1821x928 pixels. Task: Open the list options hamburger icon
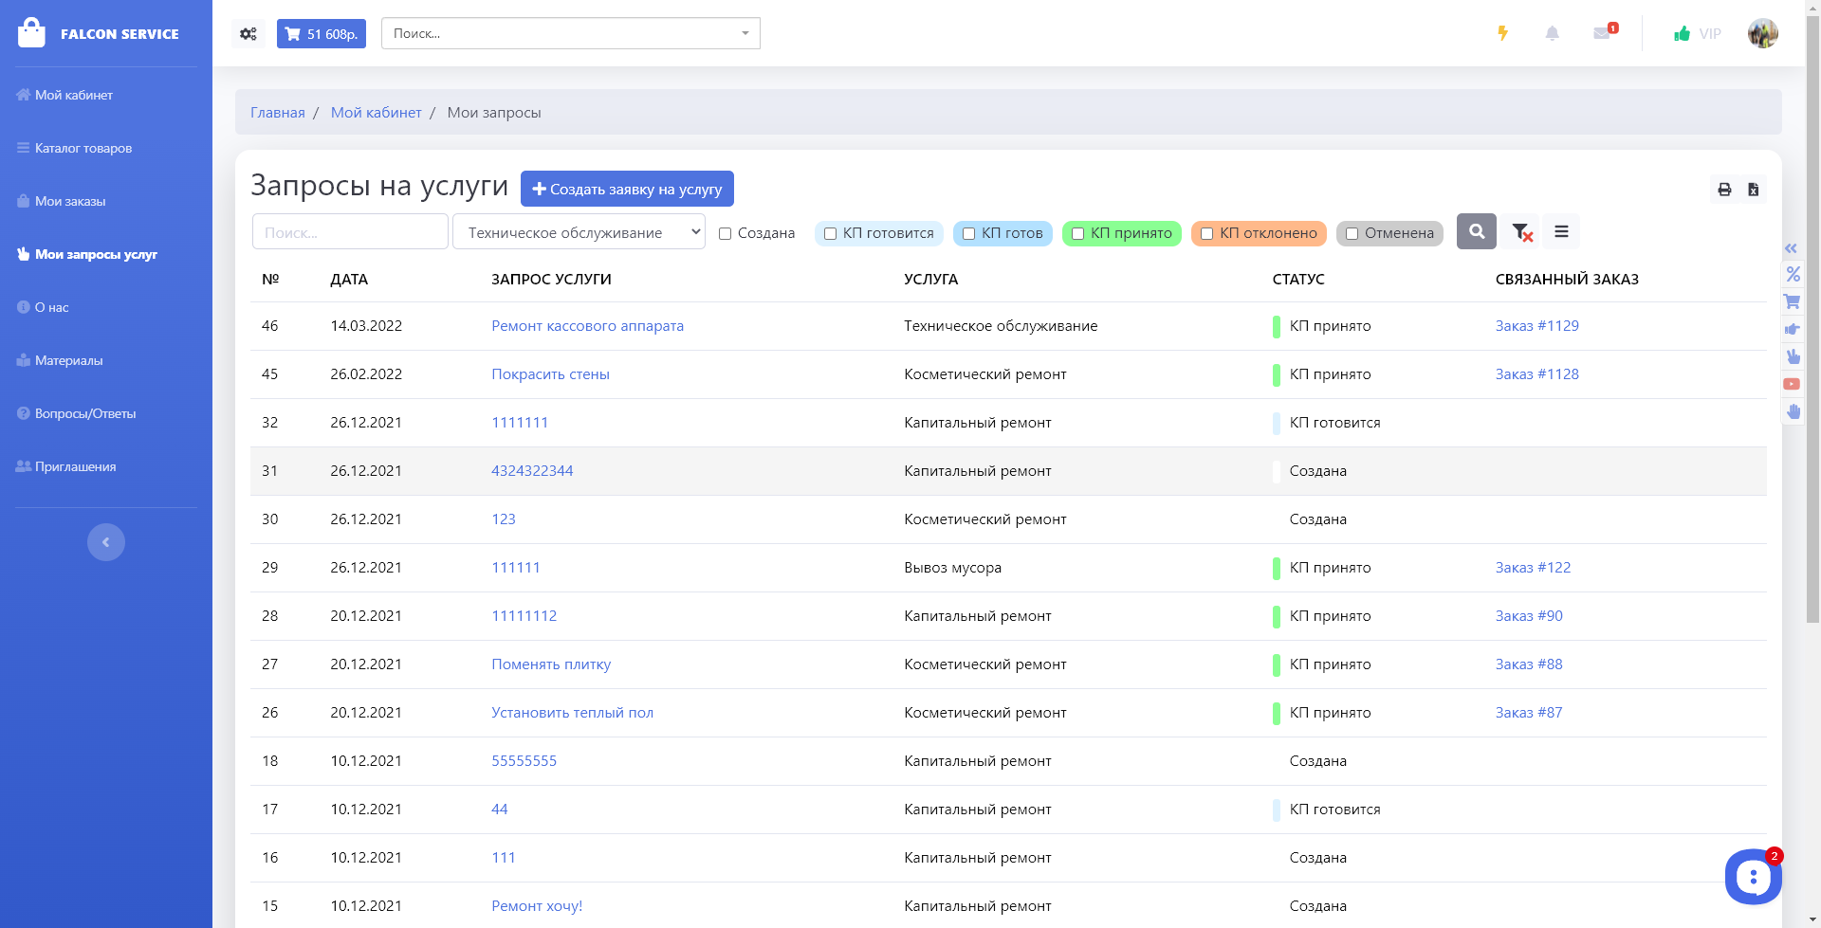click(x=1561, y=231)
